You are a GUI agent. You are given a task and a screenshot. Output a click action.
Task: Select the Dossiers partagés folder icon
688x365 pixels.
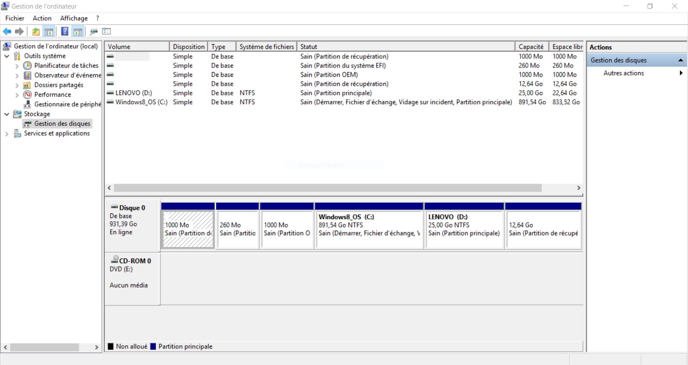pyautogui.click(x=27, y=85)
